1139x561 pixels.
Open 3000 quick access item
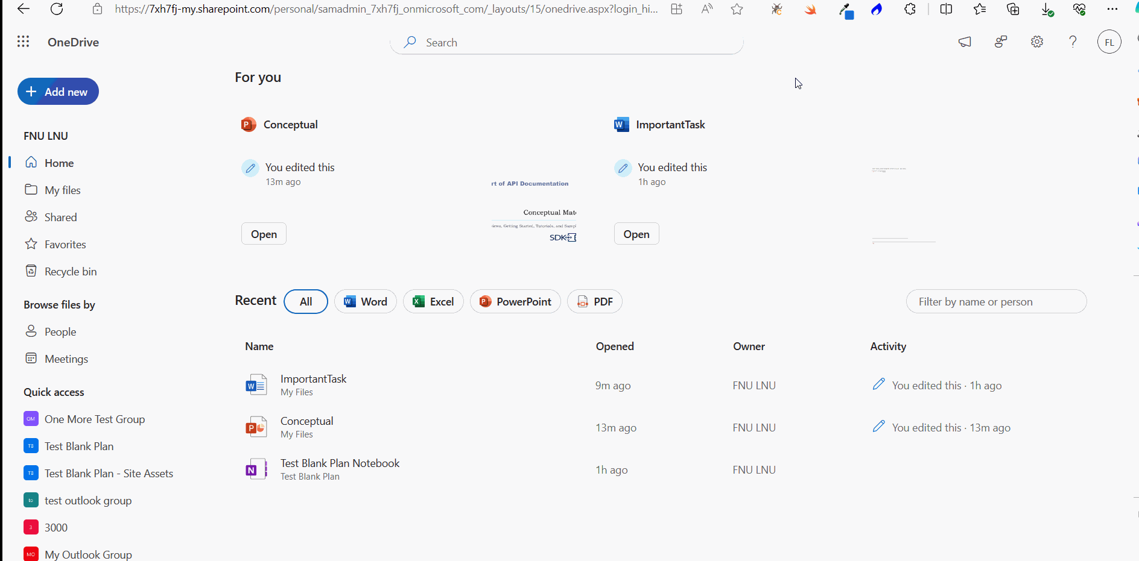click(x=56, y=527)
